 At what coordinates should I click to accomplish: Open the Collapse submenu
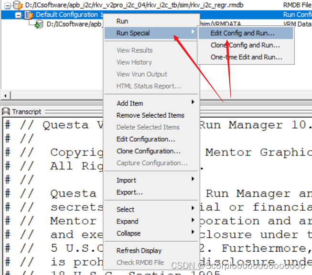151,234
